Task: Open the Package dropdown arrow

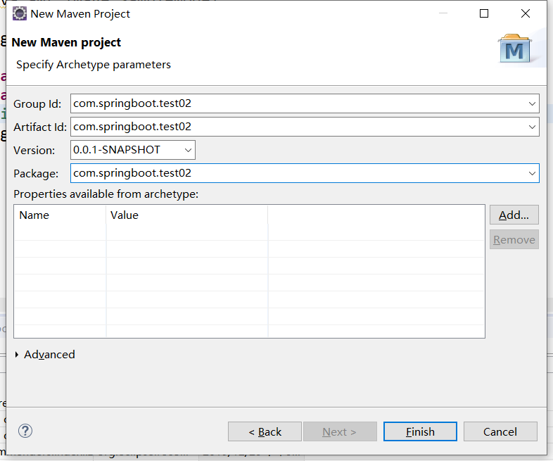Action: click(532, 174)
